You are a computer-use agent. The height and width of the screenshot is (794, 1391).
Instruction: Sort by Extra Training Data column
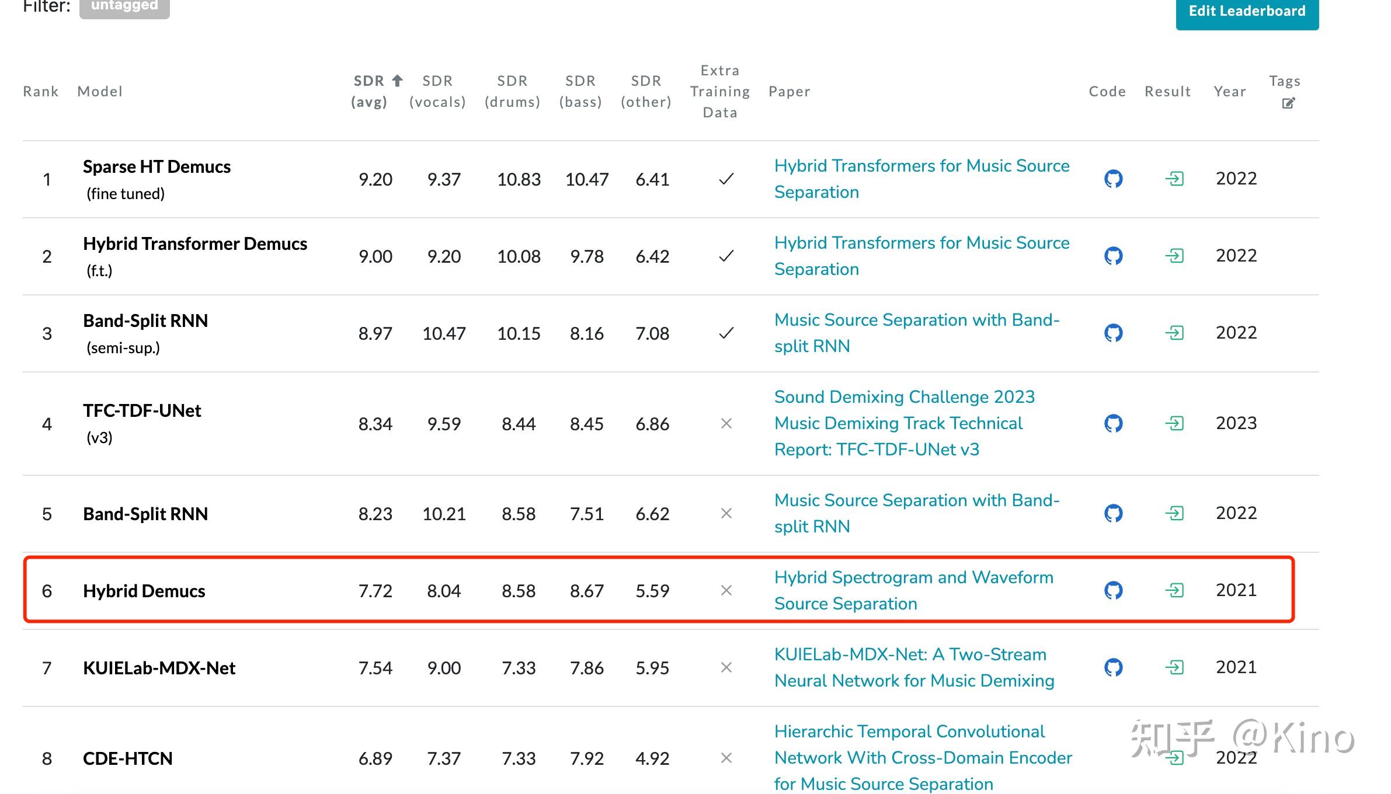point(719,91)
